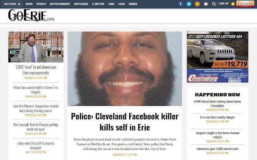The image size is (257, 160).
Task: Open the orange RSS feed icon
Action: click(197, 4)
